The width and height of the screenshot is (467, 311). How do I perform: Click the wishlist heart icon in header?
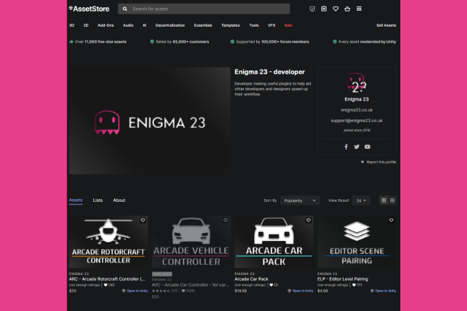pos(336,9)
